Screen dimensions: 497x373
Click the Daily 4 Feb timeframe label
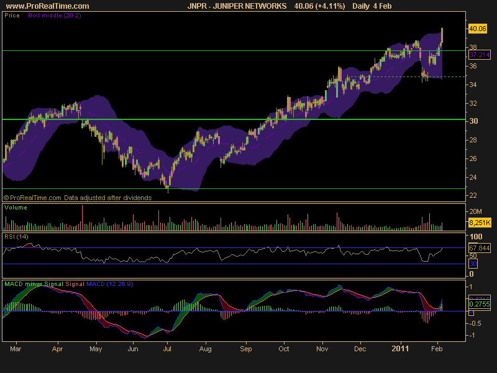[372, 6]
